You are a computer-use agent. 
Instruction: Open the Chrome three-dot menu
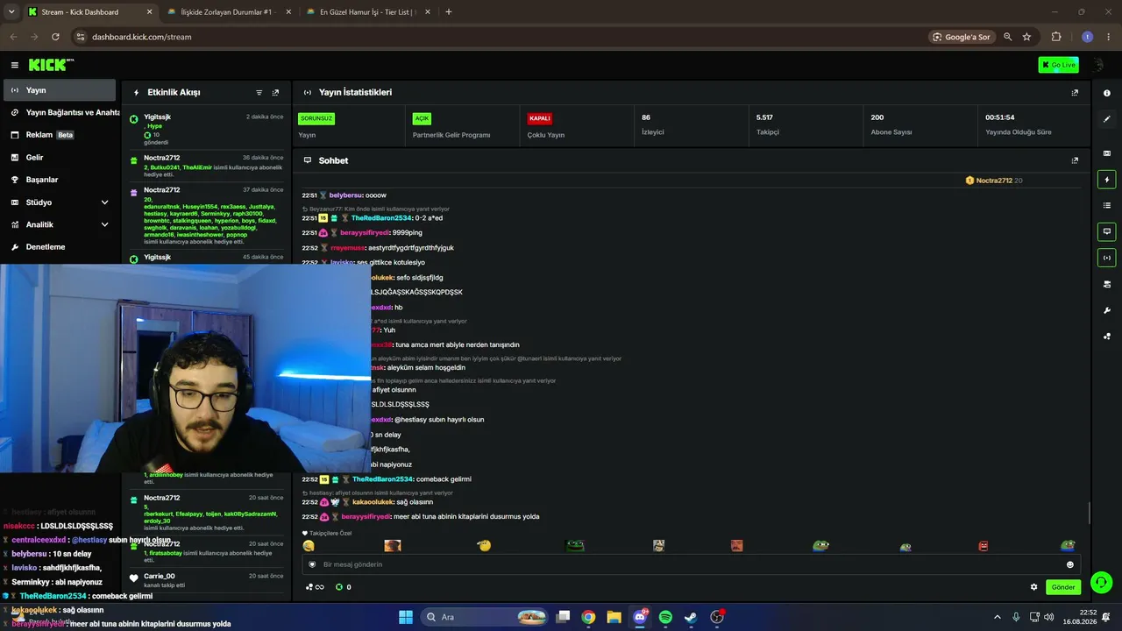click(x=1107, y=37)
